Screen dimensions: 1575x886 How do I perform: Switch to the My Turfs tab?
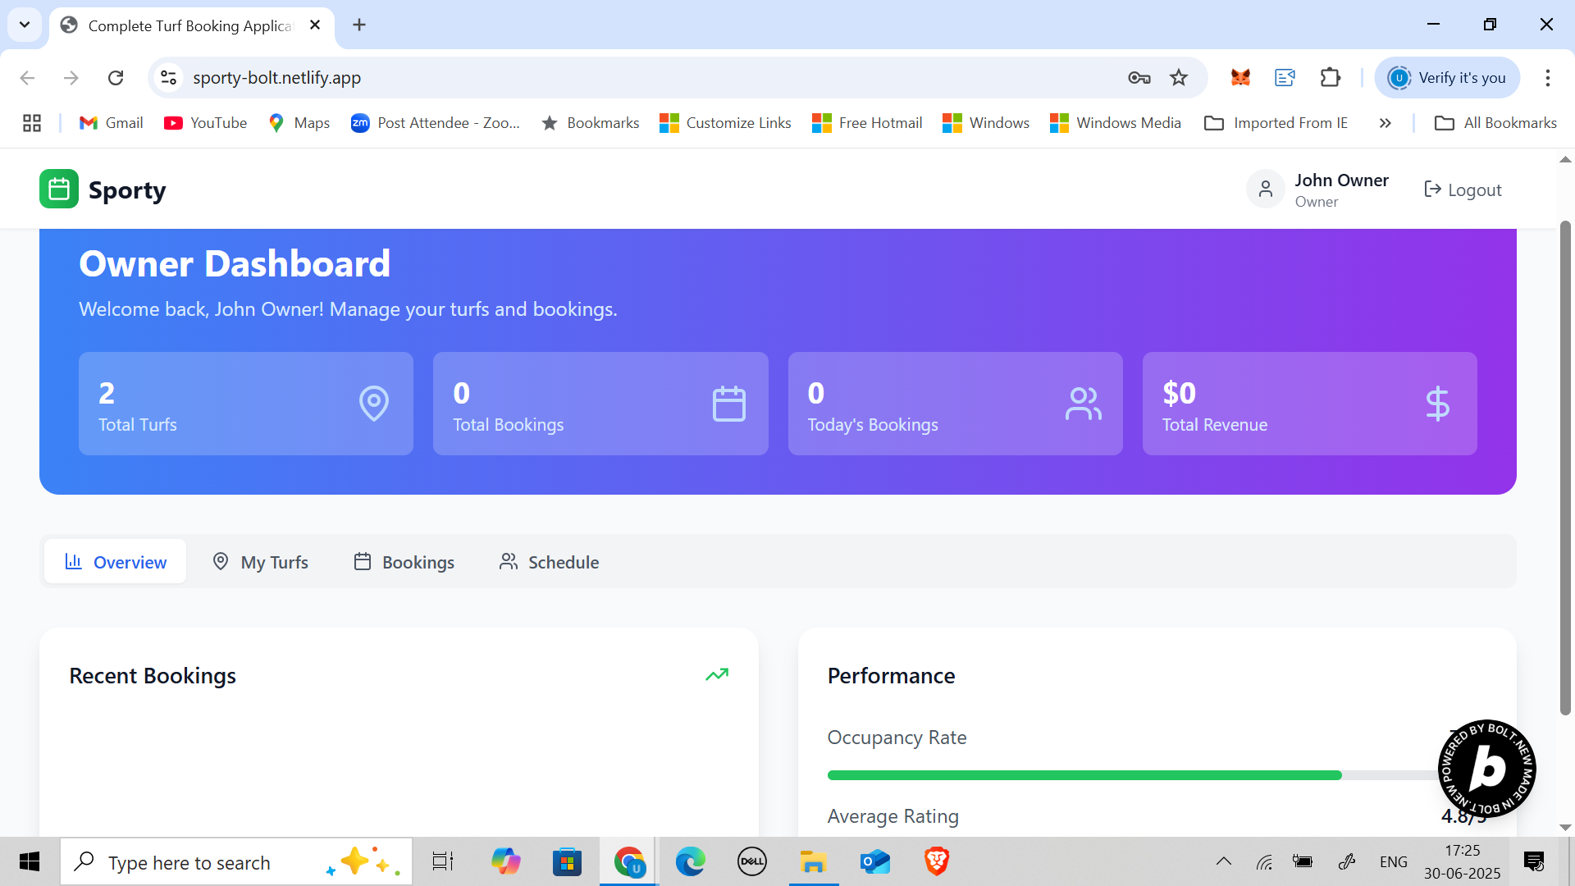pyautogui.click(x=261, y=562)
